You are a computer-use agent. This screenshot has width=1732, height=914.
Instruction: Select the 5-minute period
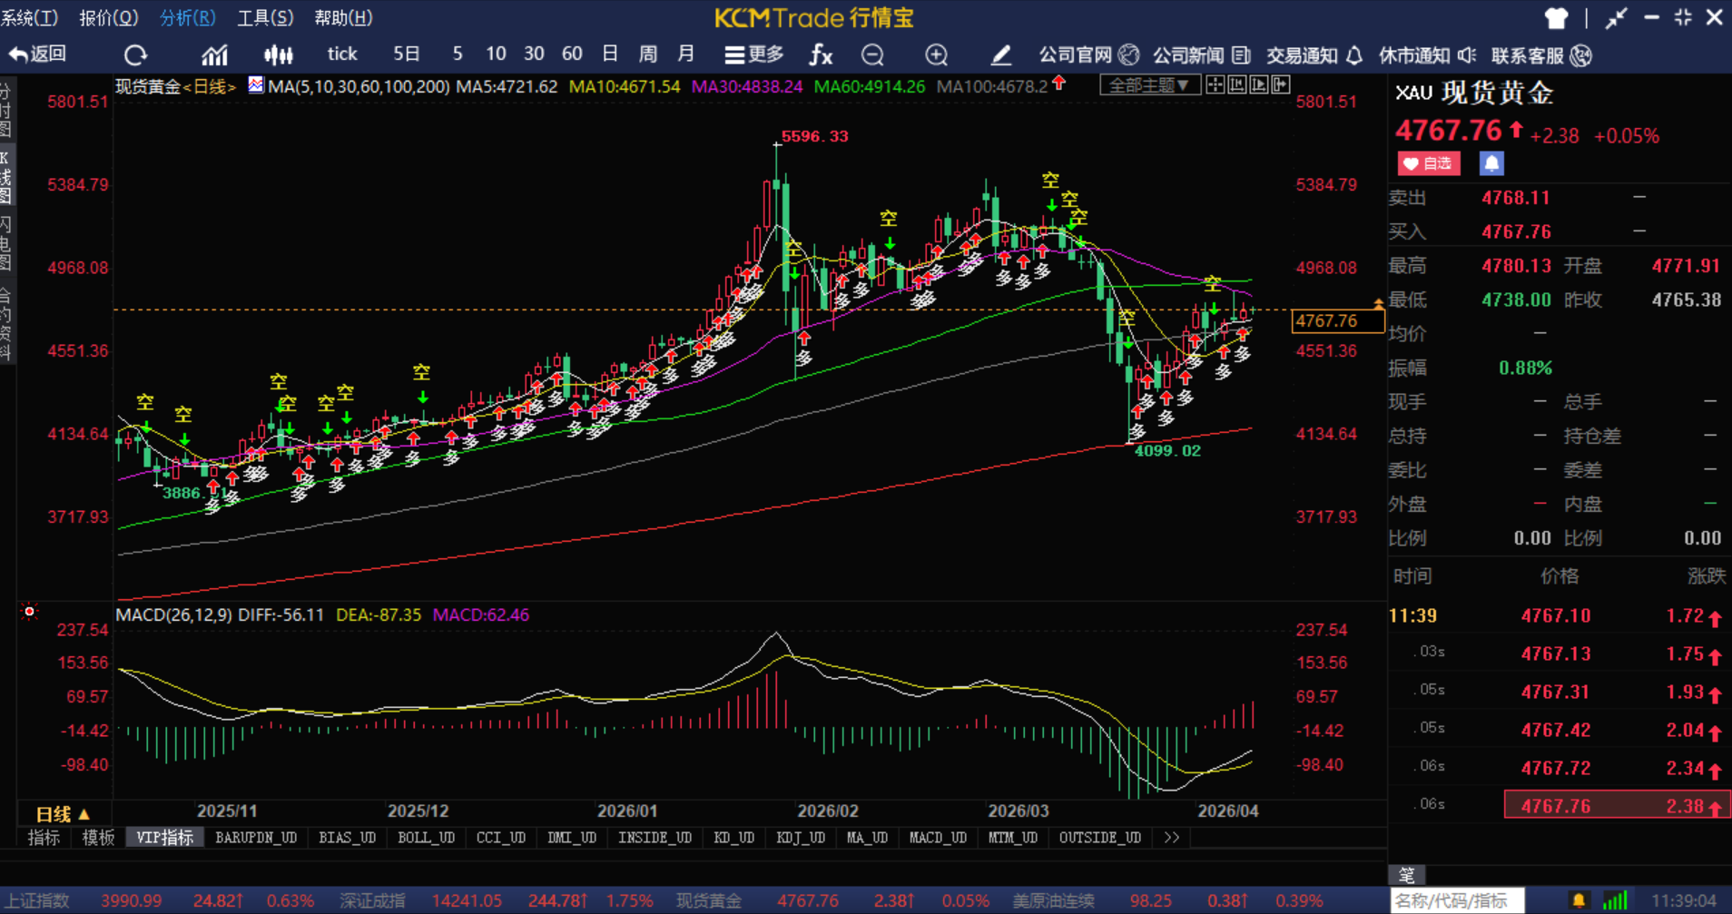(x=458, y=54)
